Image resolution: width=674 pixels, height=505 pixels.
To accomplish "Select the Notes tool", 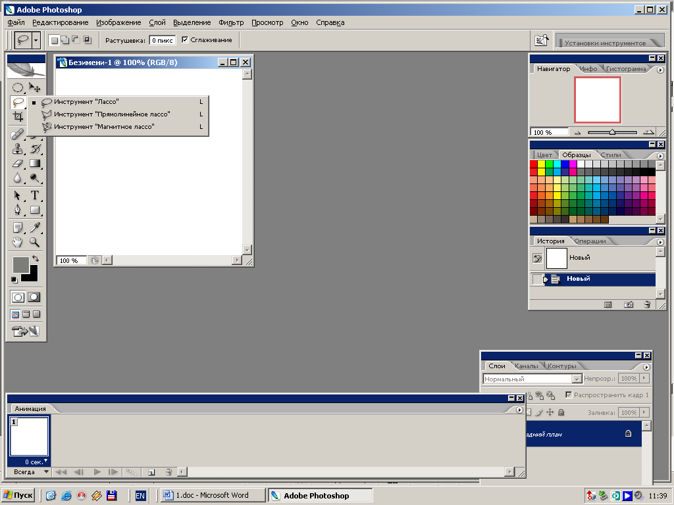I will pos(18,228).
